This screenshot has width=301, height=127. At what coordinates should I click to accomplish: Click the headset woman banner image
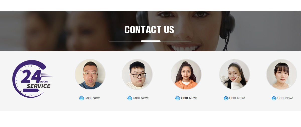(150, 31)
